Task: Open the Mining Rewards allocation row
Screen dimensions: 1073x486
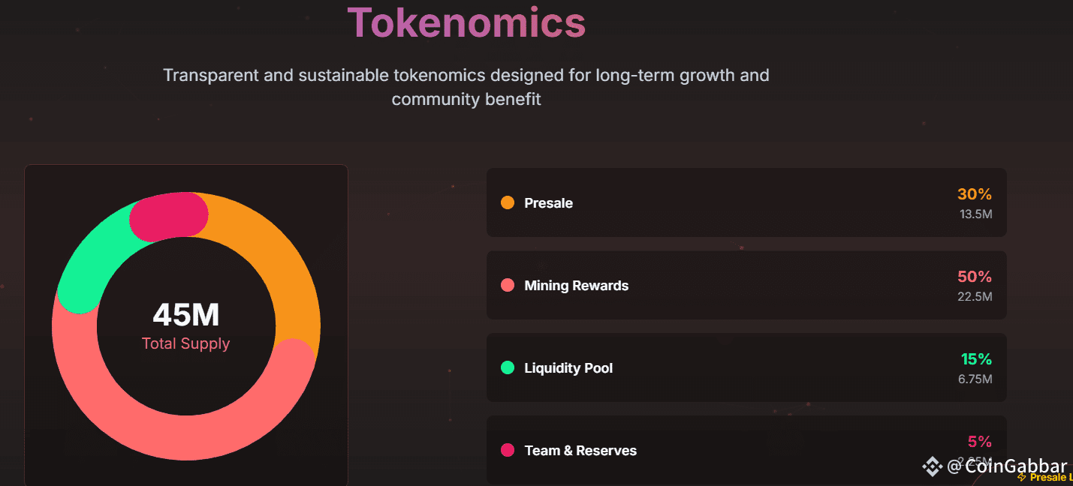Action: click(x=746, y=285)
